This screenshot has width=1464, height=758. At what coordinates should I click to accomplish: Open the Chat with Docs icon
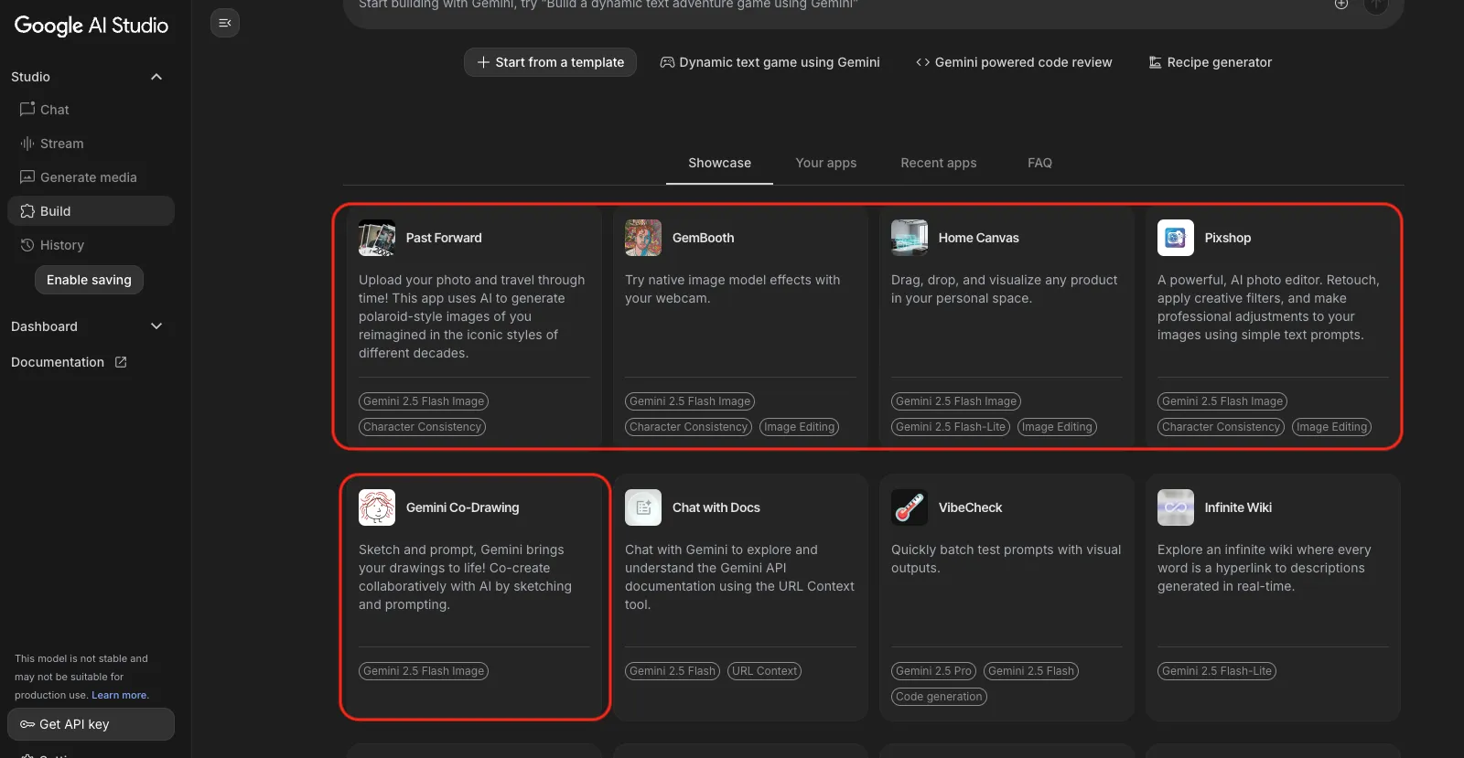(x=643, y=507)
